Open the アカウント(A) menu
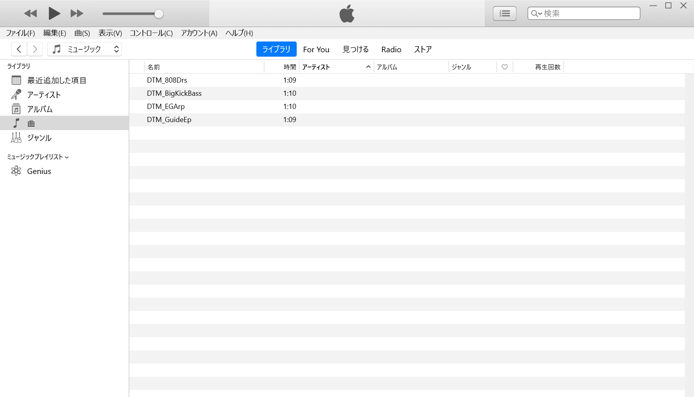Screen dimensions: 694x397 click(199, 33)
